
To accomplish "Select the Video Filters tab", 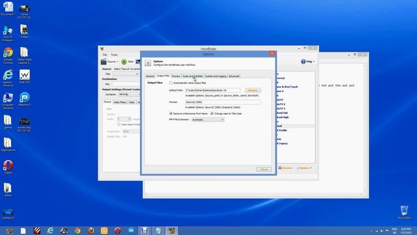I will tap(120, 102).
